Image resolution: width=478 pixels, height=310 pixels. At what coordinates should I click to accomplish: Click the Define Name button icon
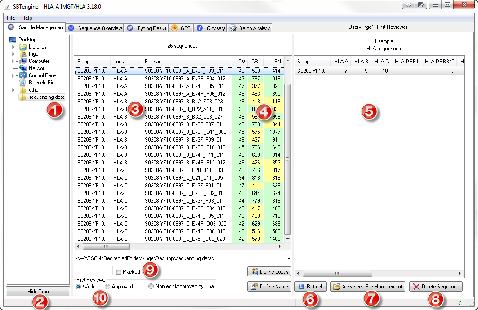(x=254, y=287)
